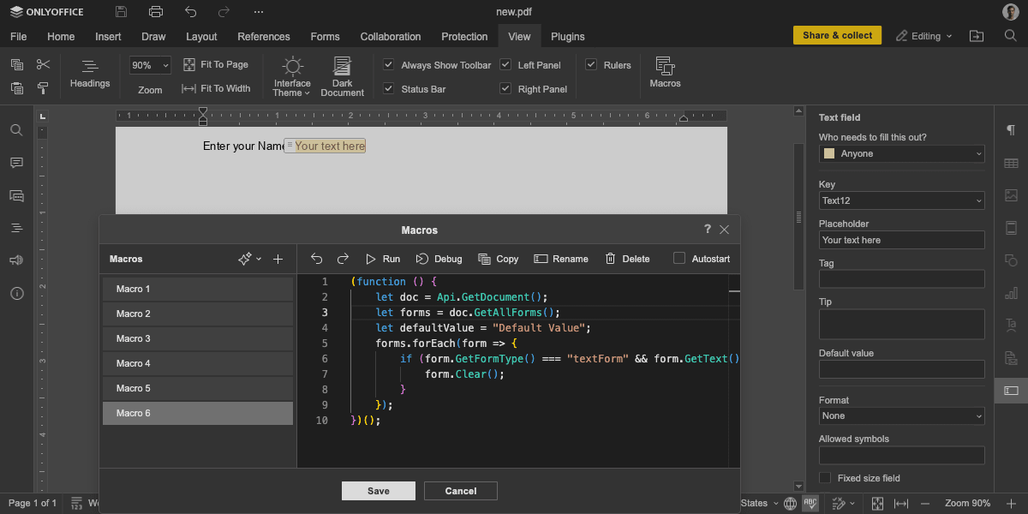1028x514 pixels.
Task: Open Paragraph settings in right sidebar
Action: tap(1011, 130)
